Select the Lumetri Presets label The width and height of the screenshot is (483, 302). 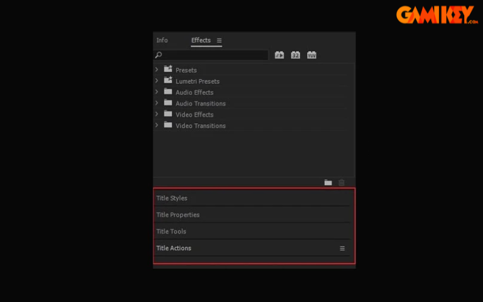point(197,82)
